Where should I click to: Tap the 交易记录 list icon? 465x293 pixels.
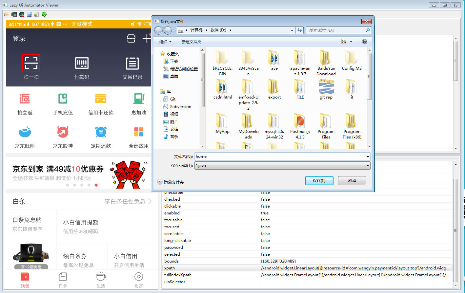point(132,63)
